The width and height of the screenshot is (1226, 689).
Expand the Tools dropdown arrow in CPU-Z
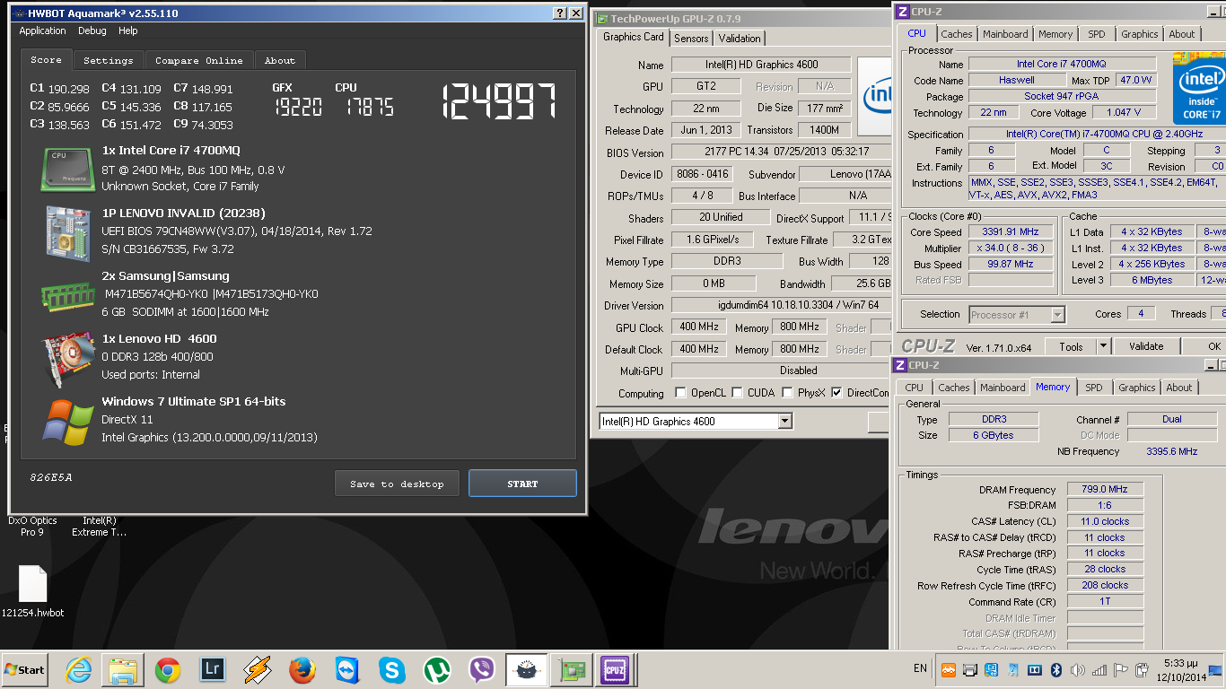click(1104, 346)
